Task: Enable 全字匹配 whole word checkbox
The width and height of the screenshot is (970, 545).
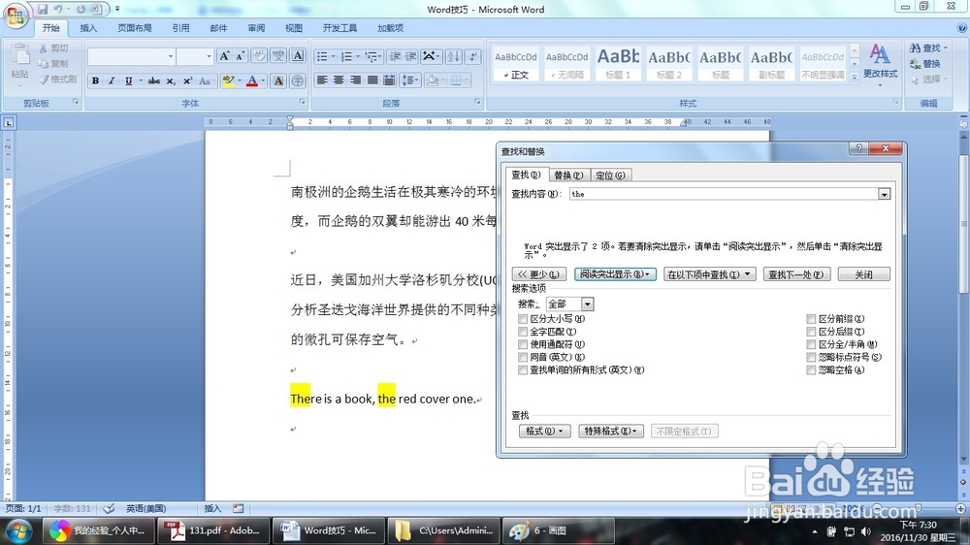Action: click(523, 332)
